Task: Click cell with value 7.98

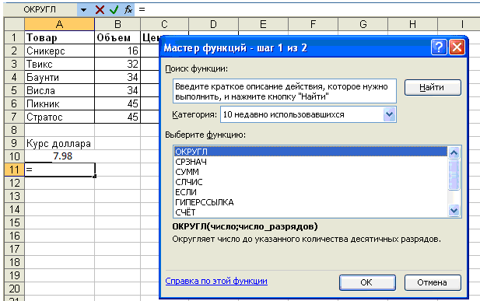Action: tap(59, 156)
